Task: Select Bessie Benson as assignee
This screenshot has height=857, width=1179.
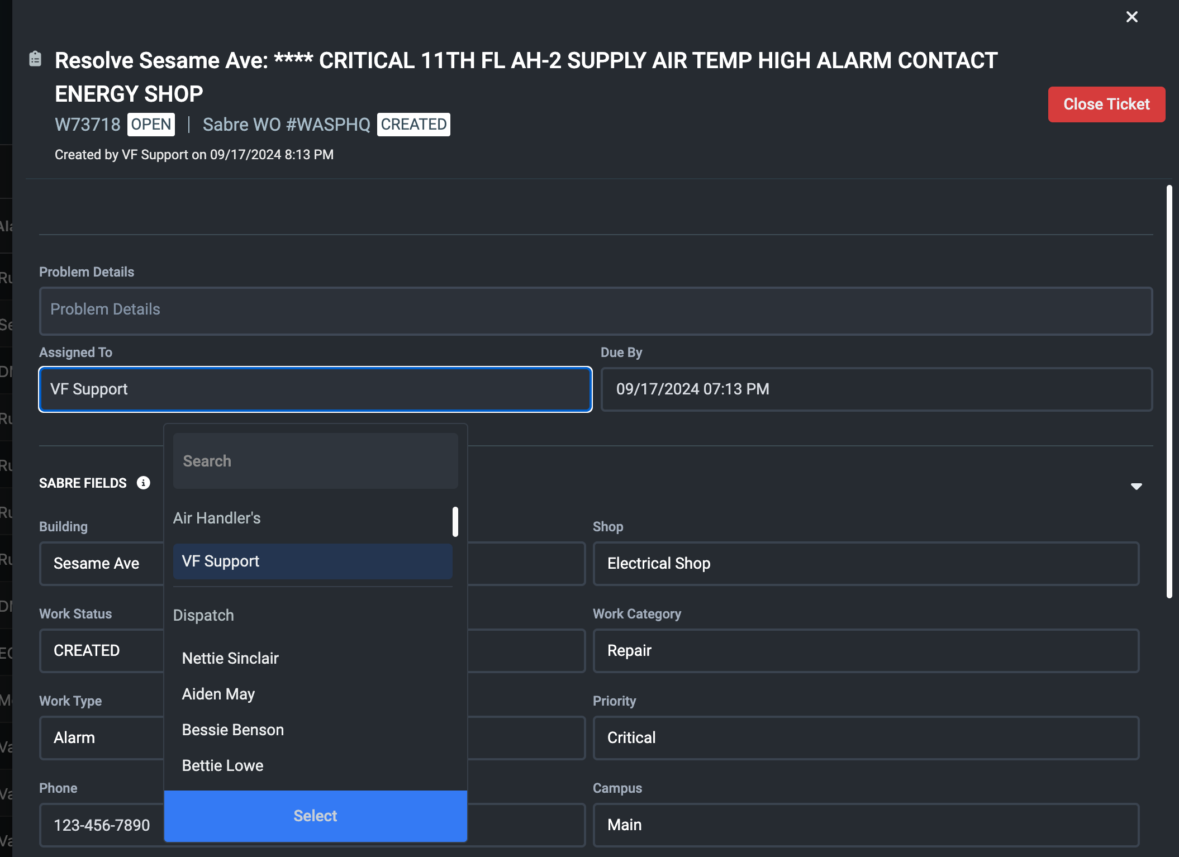Action: pyautogui.click(x=233, y=730)
